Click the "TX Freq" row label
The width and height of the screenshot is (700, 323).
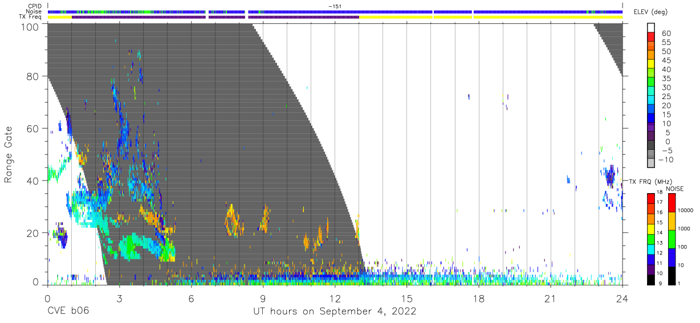click(29, 17)
